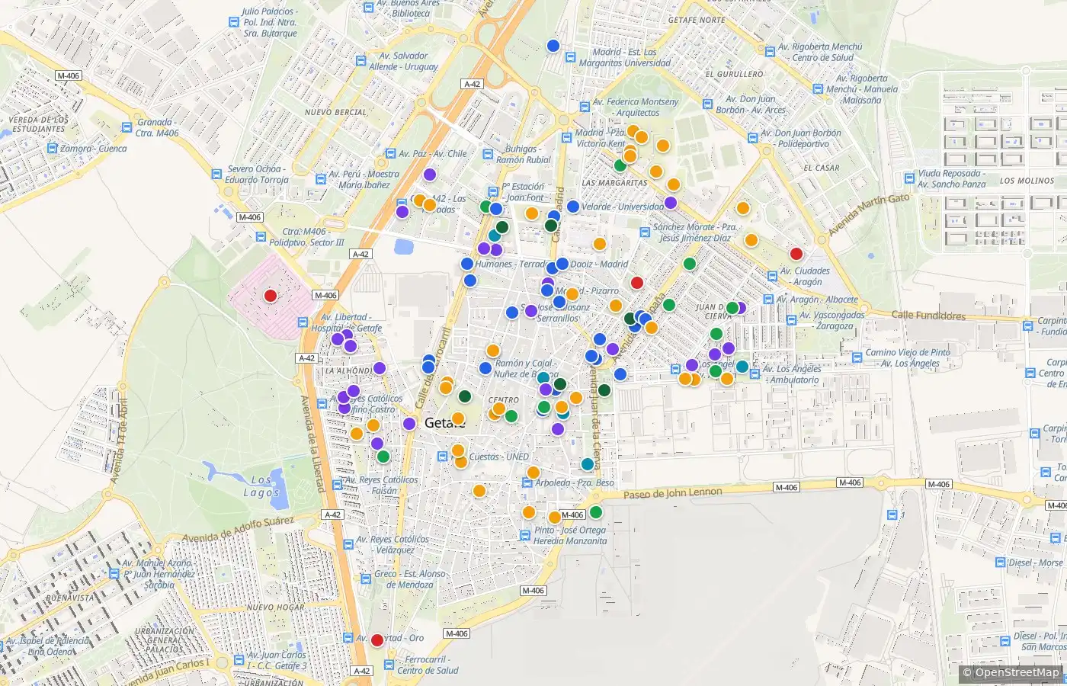Click the LOS MOLINOS neighborhood label

(1027, 181)
